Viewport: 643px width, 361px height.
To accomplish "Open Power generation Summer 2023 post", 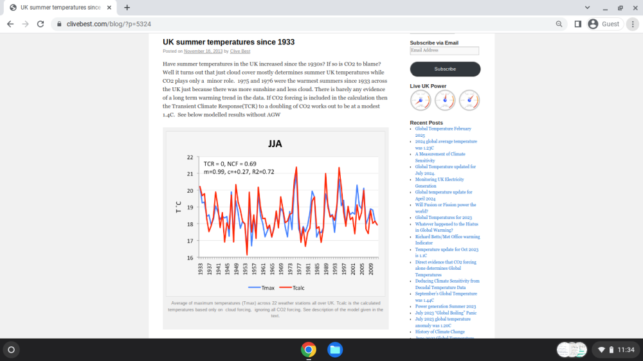I will (446, 306).
